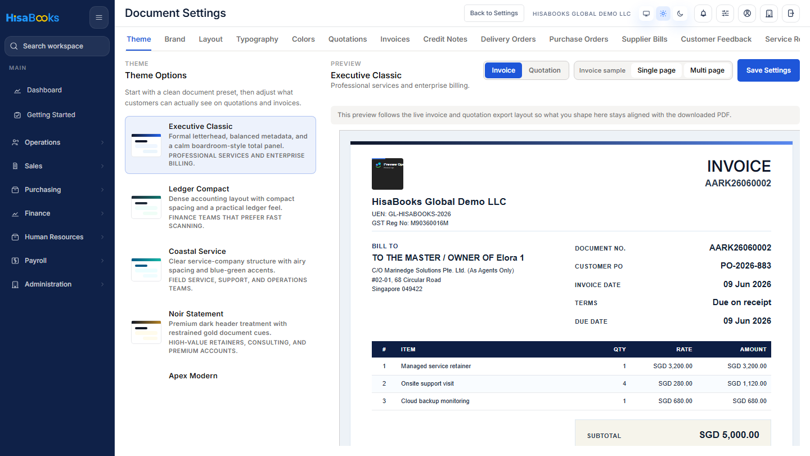Image resolution: width=810 pixels, height=456 pixels.
Task: Click the Payroll dollar icon
Action: tap(15, 261)
